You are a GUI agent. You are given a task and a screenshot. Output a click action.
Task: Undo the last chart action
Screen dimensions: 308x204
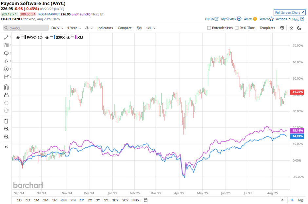(6, 103)
